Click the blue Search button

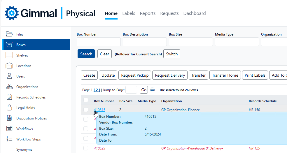click(86, 54)
